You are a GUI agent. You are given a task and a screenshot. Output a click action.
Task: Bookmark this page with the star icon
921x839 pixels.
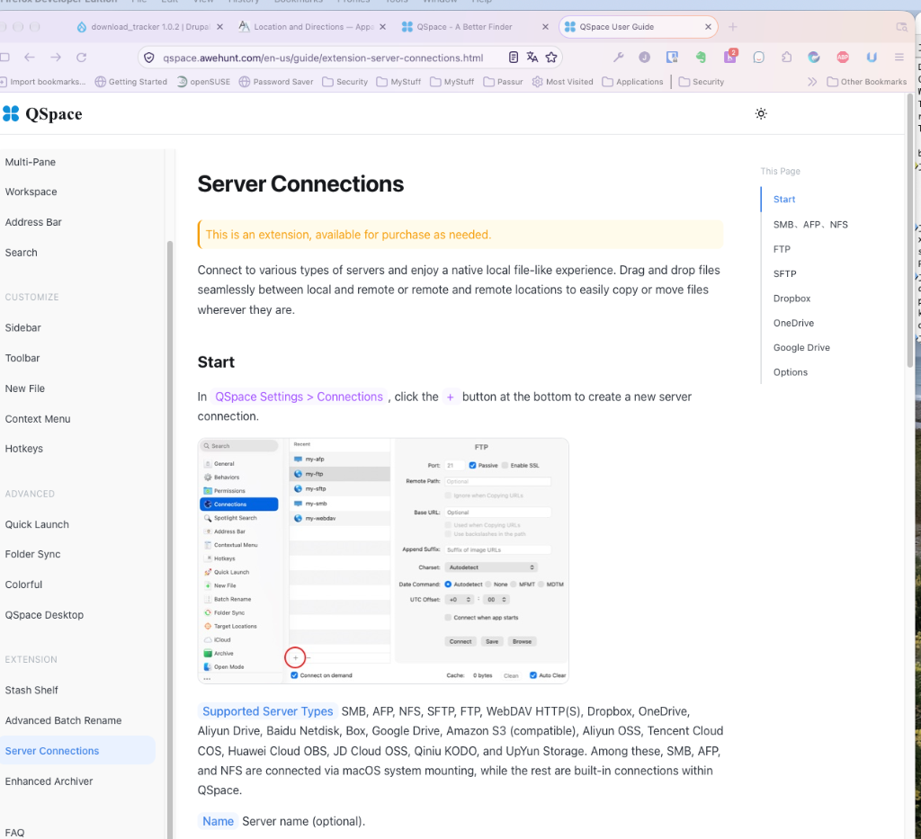551,57
